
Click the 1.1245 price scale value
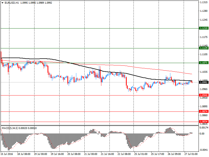[x=204, y=20]
